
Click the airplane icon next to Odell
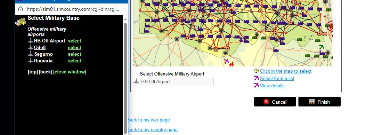click(x=31, y=47)
